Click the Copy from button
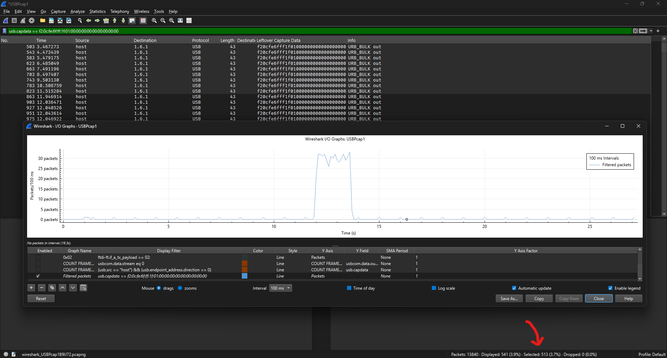 click(x=568, y=298)
